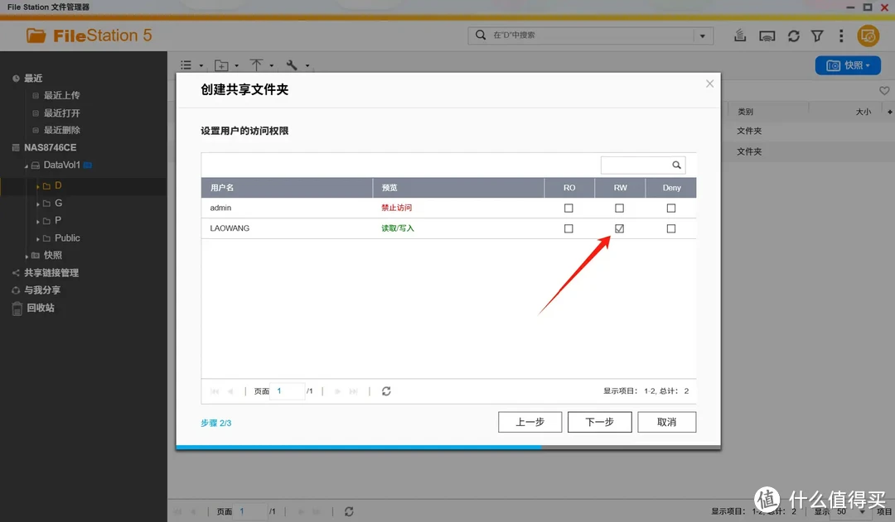The height and width of the screenshot is (522, 895).
Task: Check the RO checkbox for admin
Action: 568,208
